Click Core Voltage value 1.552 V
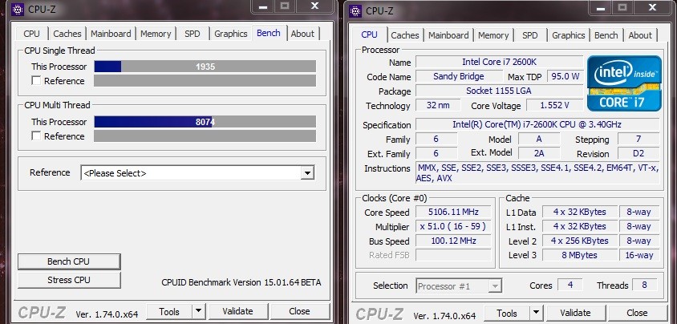 554,105
